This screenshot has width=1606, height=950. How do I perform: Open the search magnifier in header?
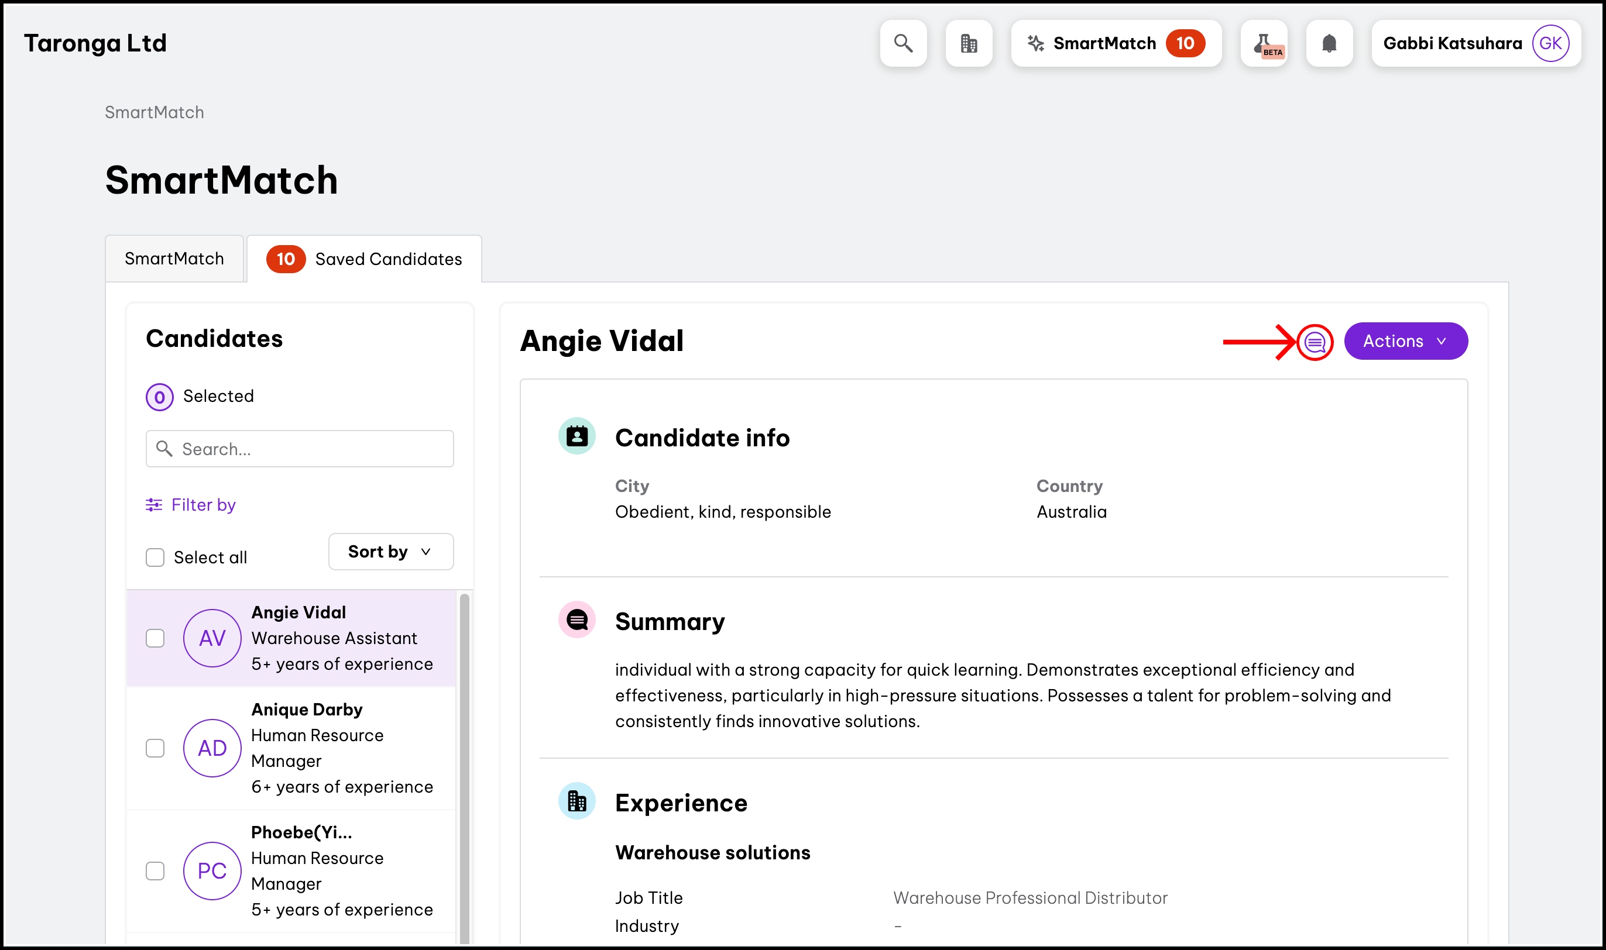pyautogui.click(x=903, y=43)
